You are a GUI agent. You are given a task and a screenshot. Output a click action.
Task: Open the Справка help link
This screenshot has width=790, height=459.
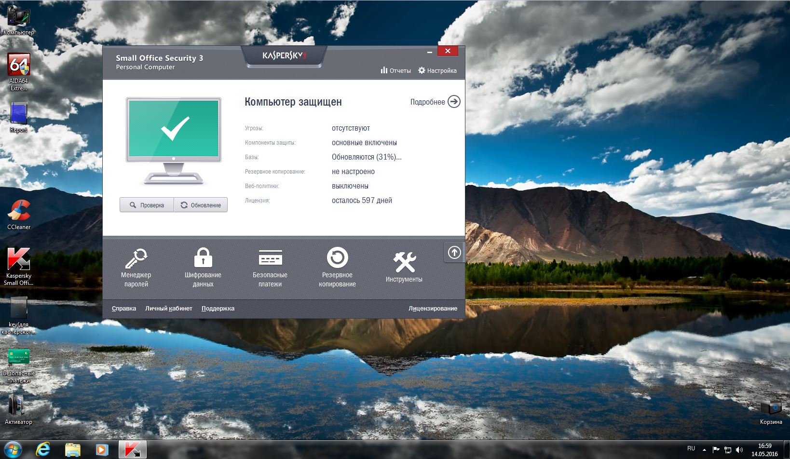[x=124, y=309]
